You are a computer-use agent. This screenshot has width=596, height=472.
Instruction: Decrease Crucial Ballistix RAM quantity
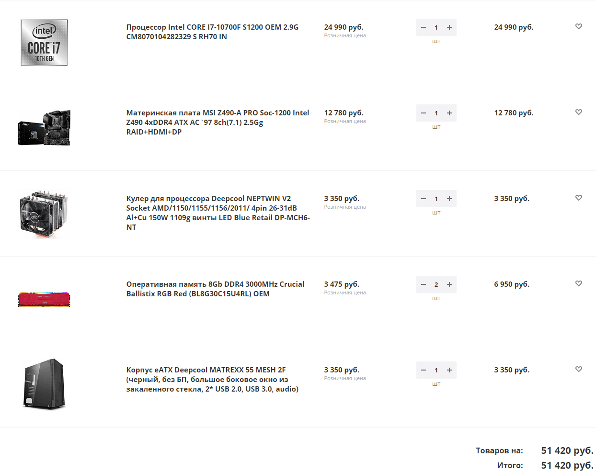(x=424, y=284)
